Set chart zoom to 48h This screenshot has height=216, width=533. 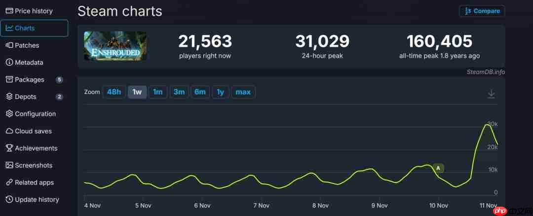[x=114, y=92]
